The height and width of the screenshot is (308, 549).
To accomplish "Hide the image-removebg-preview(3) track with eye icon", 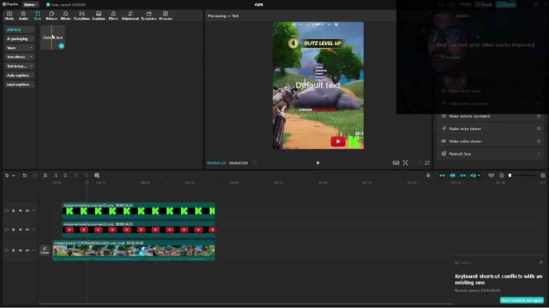I will click(20, 210).
